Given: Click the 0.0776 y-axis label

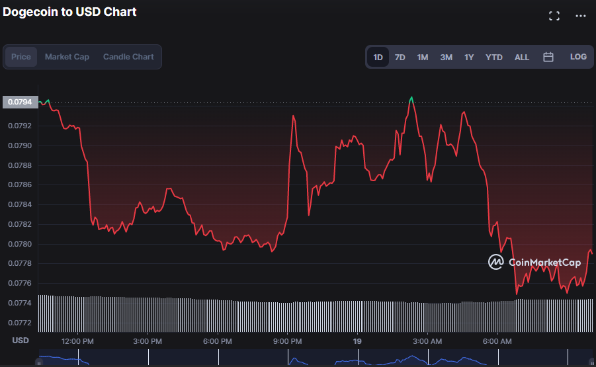Looking at the screenshot, I should (x=20, y=283).
